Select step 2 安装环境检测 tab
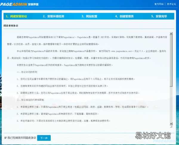Screen dimensions: 179x145 [x=53, y=16]
